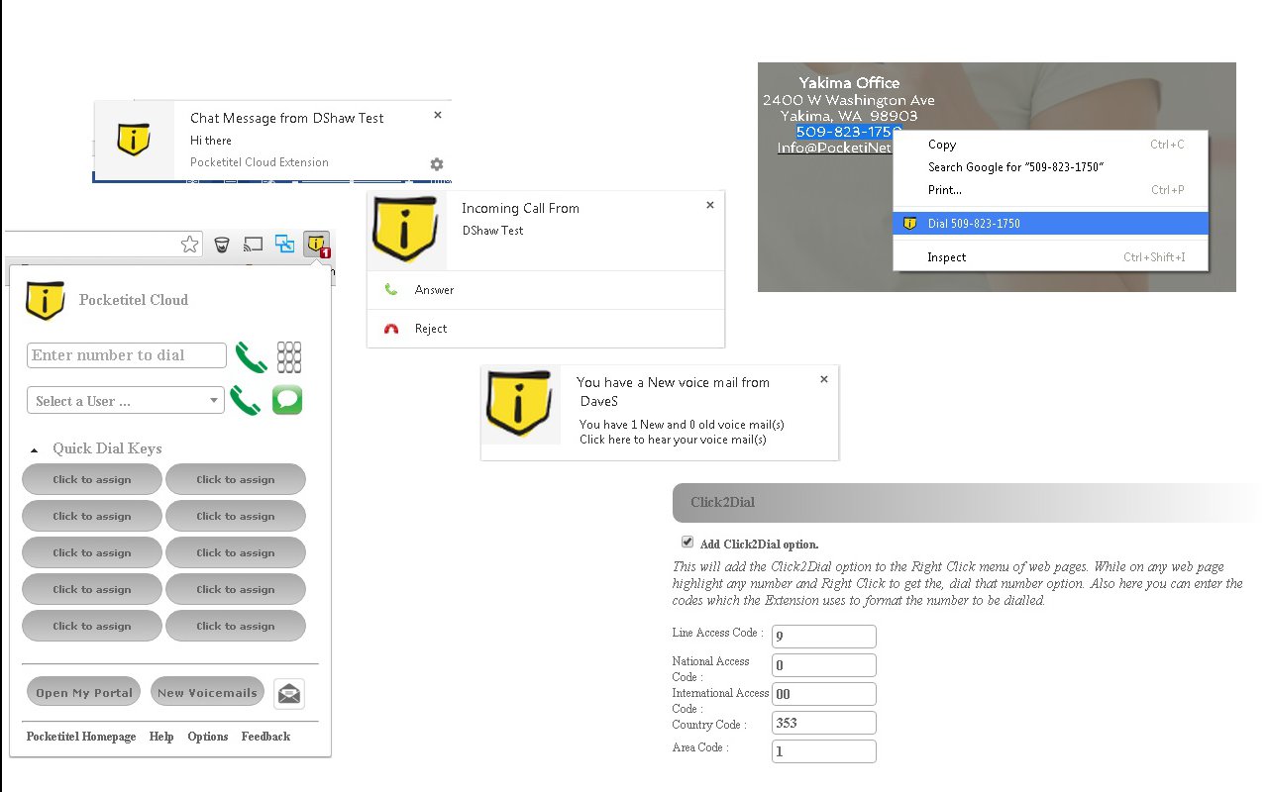Screen dimensions: 1268x792
Task: Click the Country Code field
Action: [824, 723]
